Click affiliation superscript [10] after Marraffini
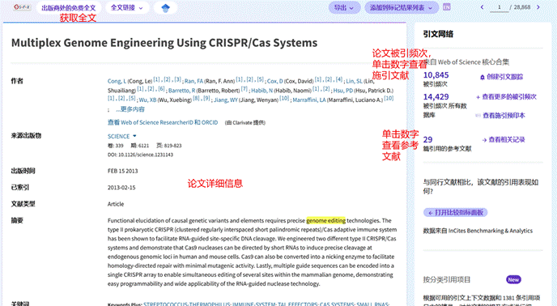 click(x=389, y=98)
